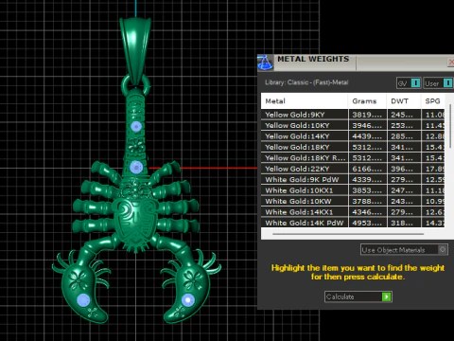The width and height of the screenshot is (454, 341).
Task: Sort by the Metal column header
Action: pos(305,101)
